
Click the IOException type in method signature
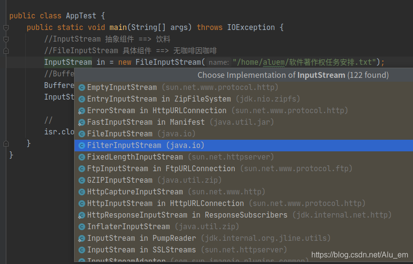pos(251,28)
